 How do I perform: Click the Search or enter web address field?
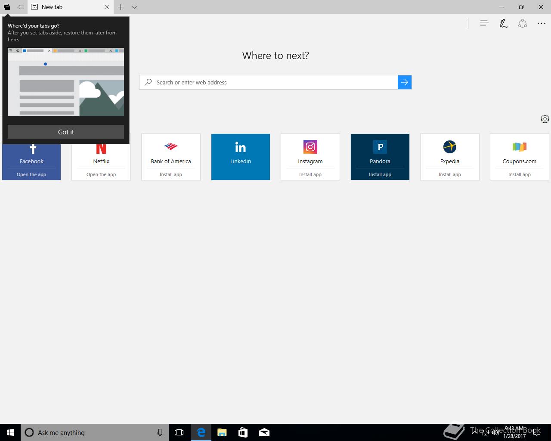pyautogui.click(x=268, y=82)
